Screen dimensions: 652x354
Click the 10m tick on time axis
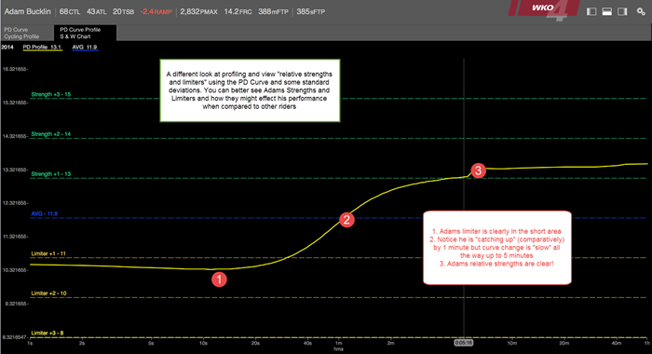[512, 343]
